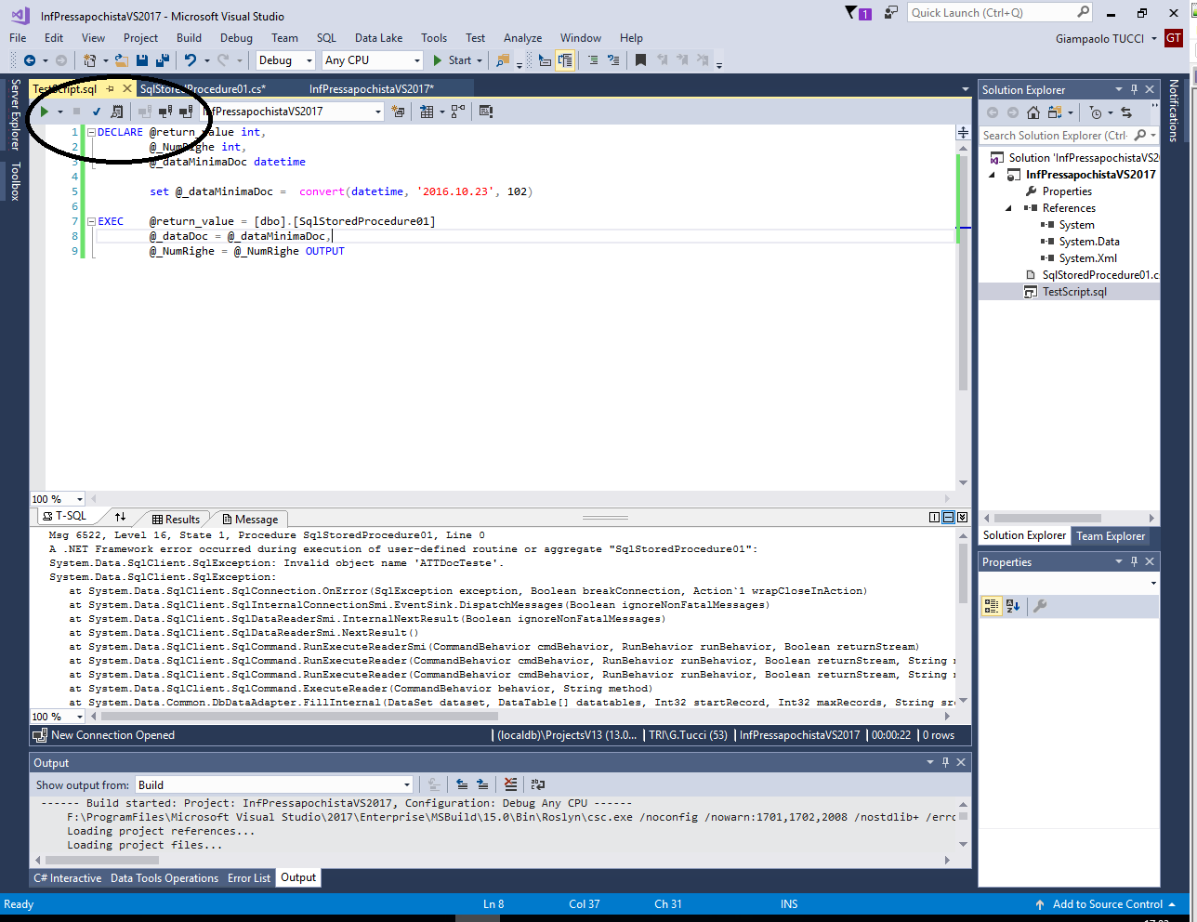Click Clear All icon in Output panel
Screen dimensions: 1197x922
coord(510,784)
